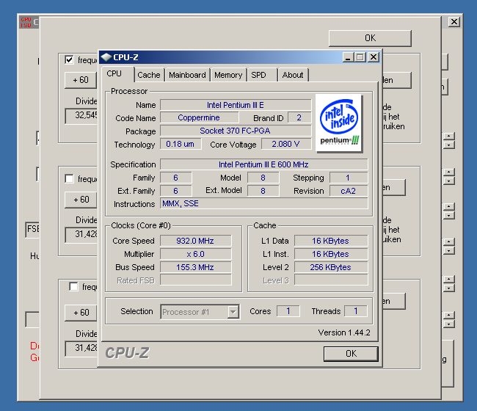Click the Bus Speed value 155.3 MHz
Image resolution: width=477 pixels, height=411 pixels.
196,267
